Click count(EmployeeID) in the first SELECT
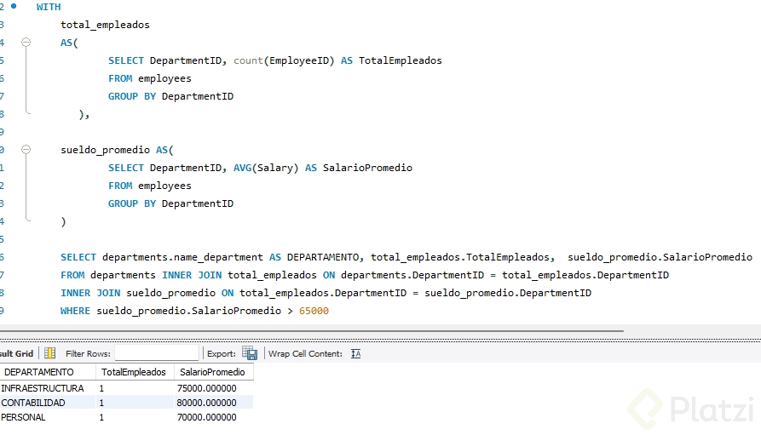Image resolution: width=761 pixels, height=435 pixels. (284, 60)
